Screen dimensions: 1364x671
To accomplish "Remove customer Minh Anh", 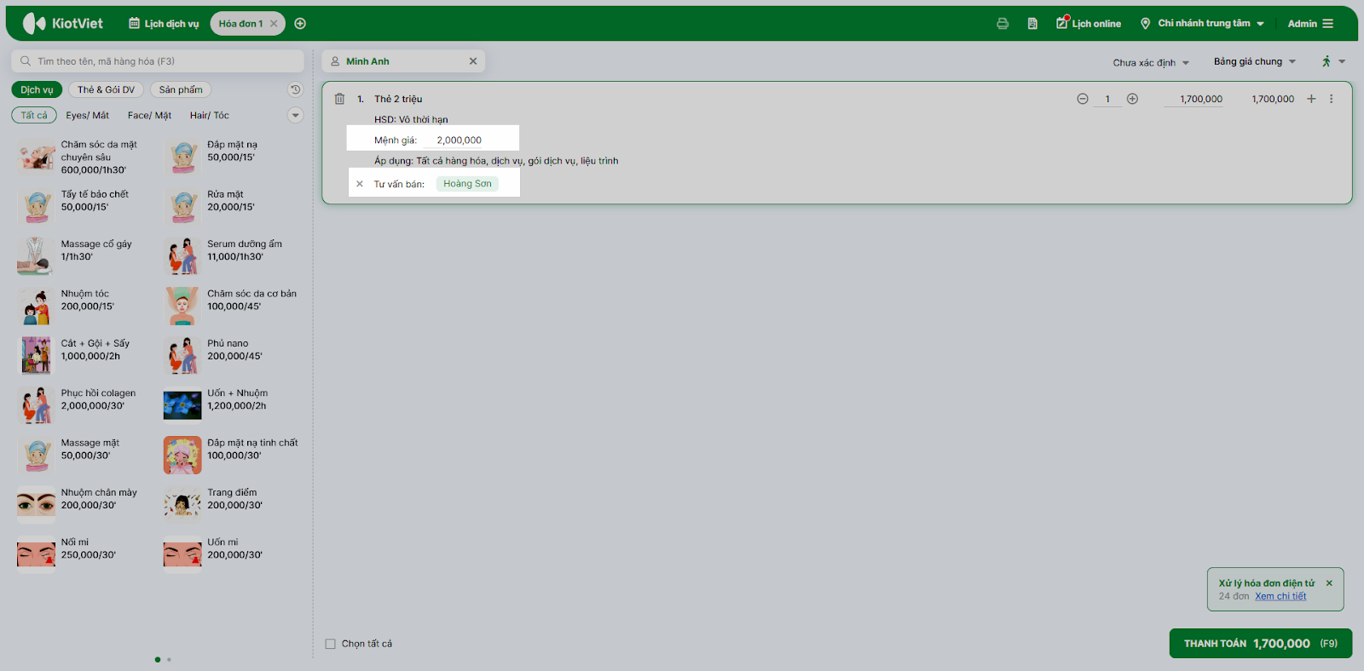I will 473,61.
